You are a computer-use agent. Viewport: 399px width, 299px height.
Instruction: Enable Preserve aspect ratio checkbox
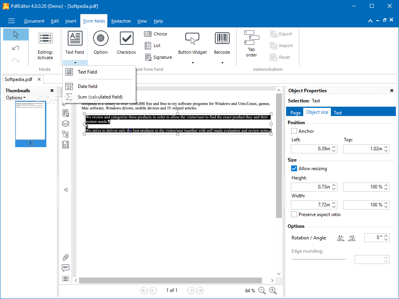(294, 215)
